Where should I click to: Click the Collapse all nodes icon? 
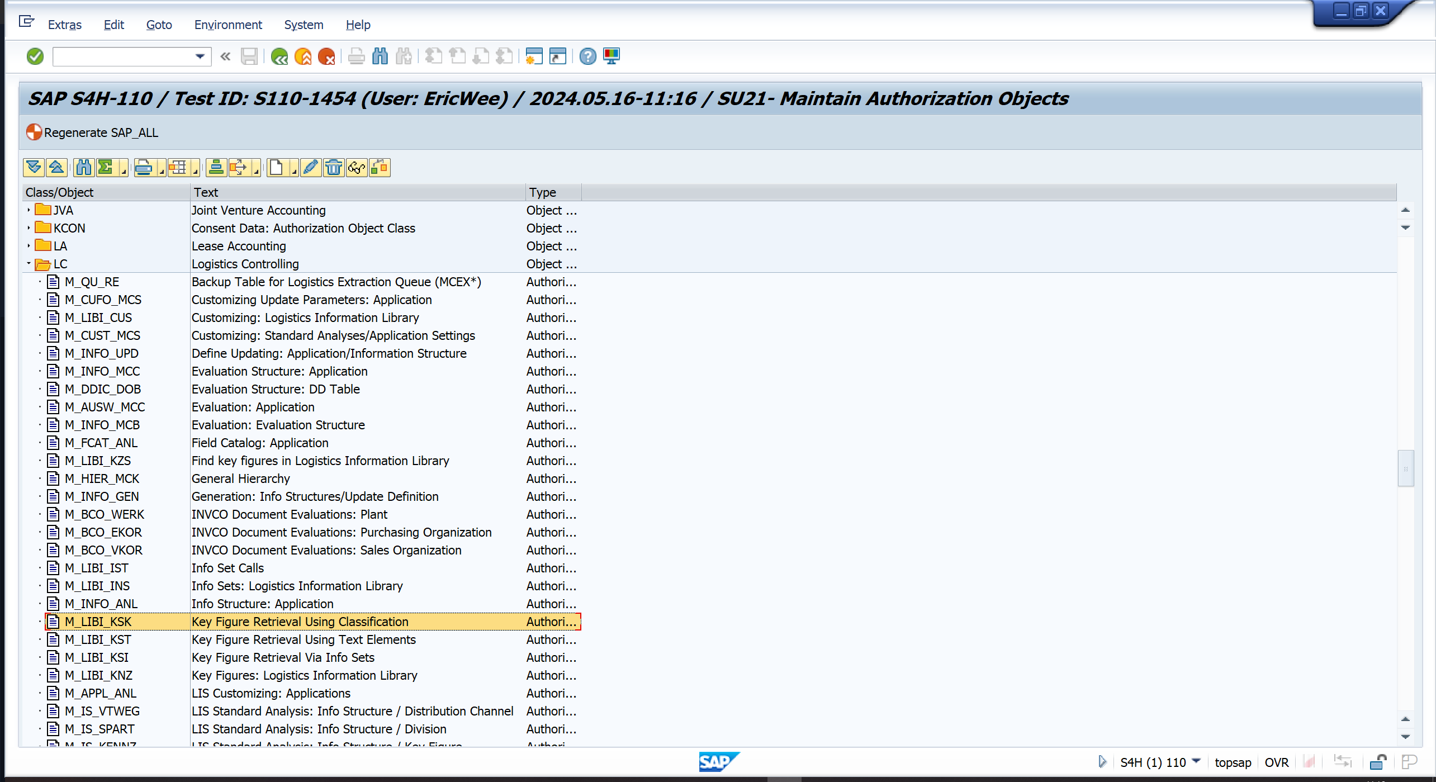click(56, 168)
